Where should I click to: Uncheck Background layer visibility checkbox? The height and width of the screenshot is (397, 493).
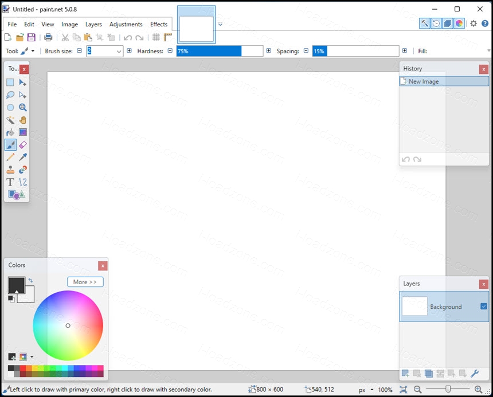tap(484, 306)
